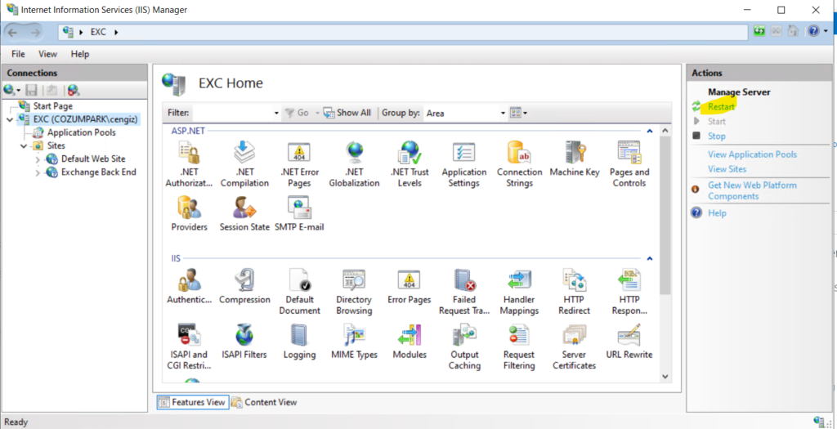837x429 pixels.
Task: Switch to Content View tab
Action: tap(264, 402)
